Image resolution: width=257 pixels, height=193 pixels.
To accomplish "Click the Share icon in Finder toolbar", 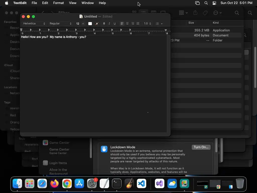I will pyautogui.click(x=195, y=13).
